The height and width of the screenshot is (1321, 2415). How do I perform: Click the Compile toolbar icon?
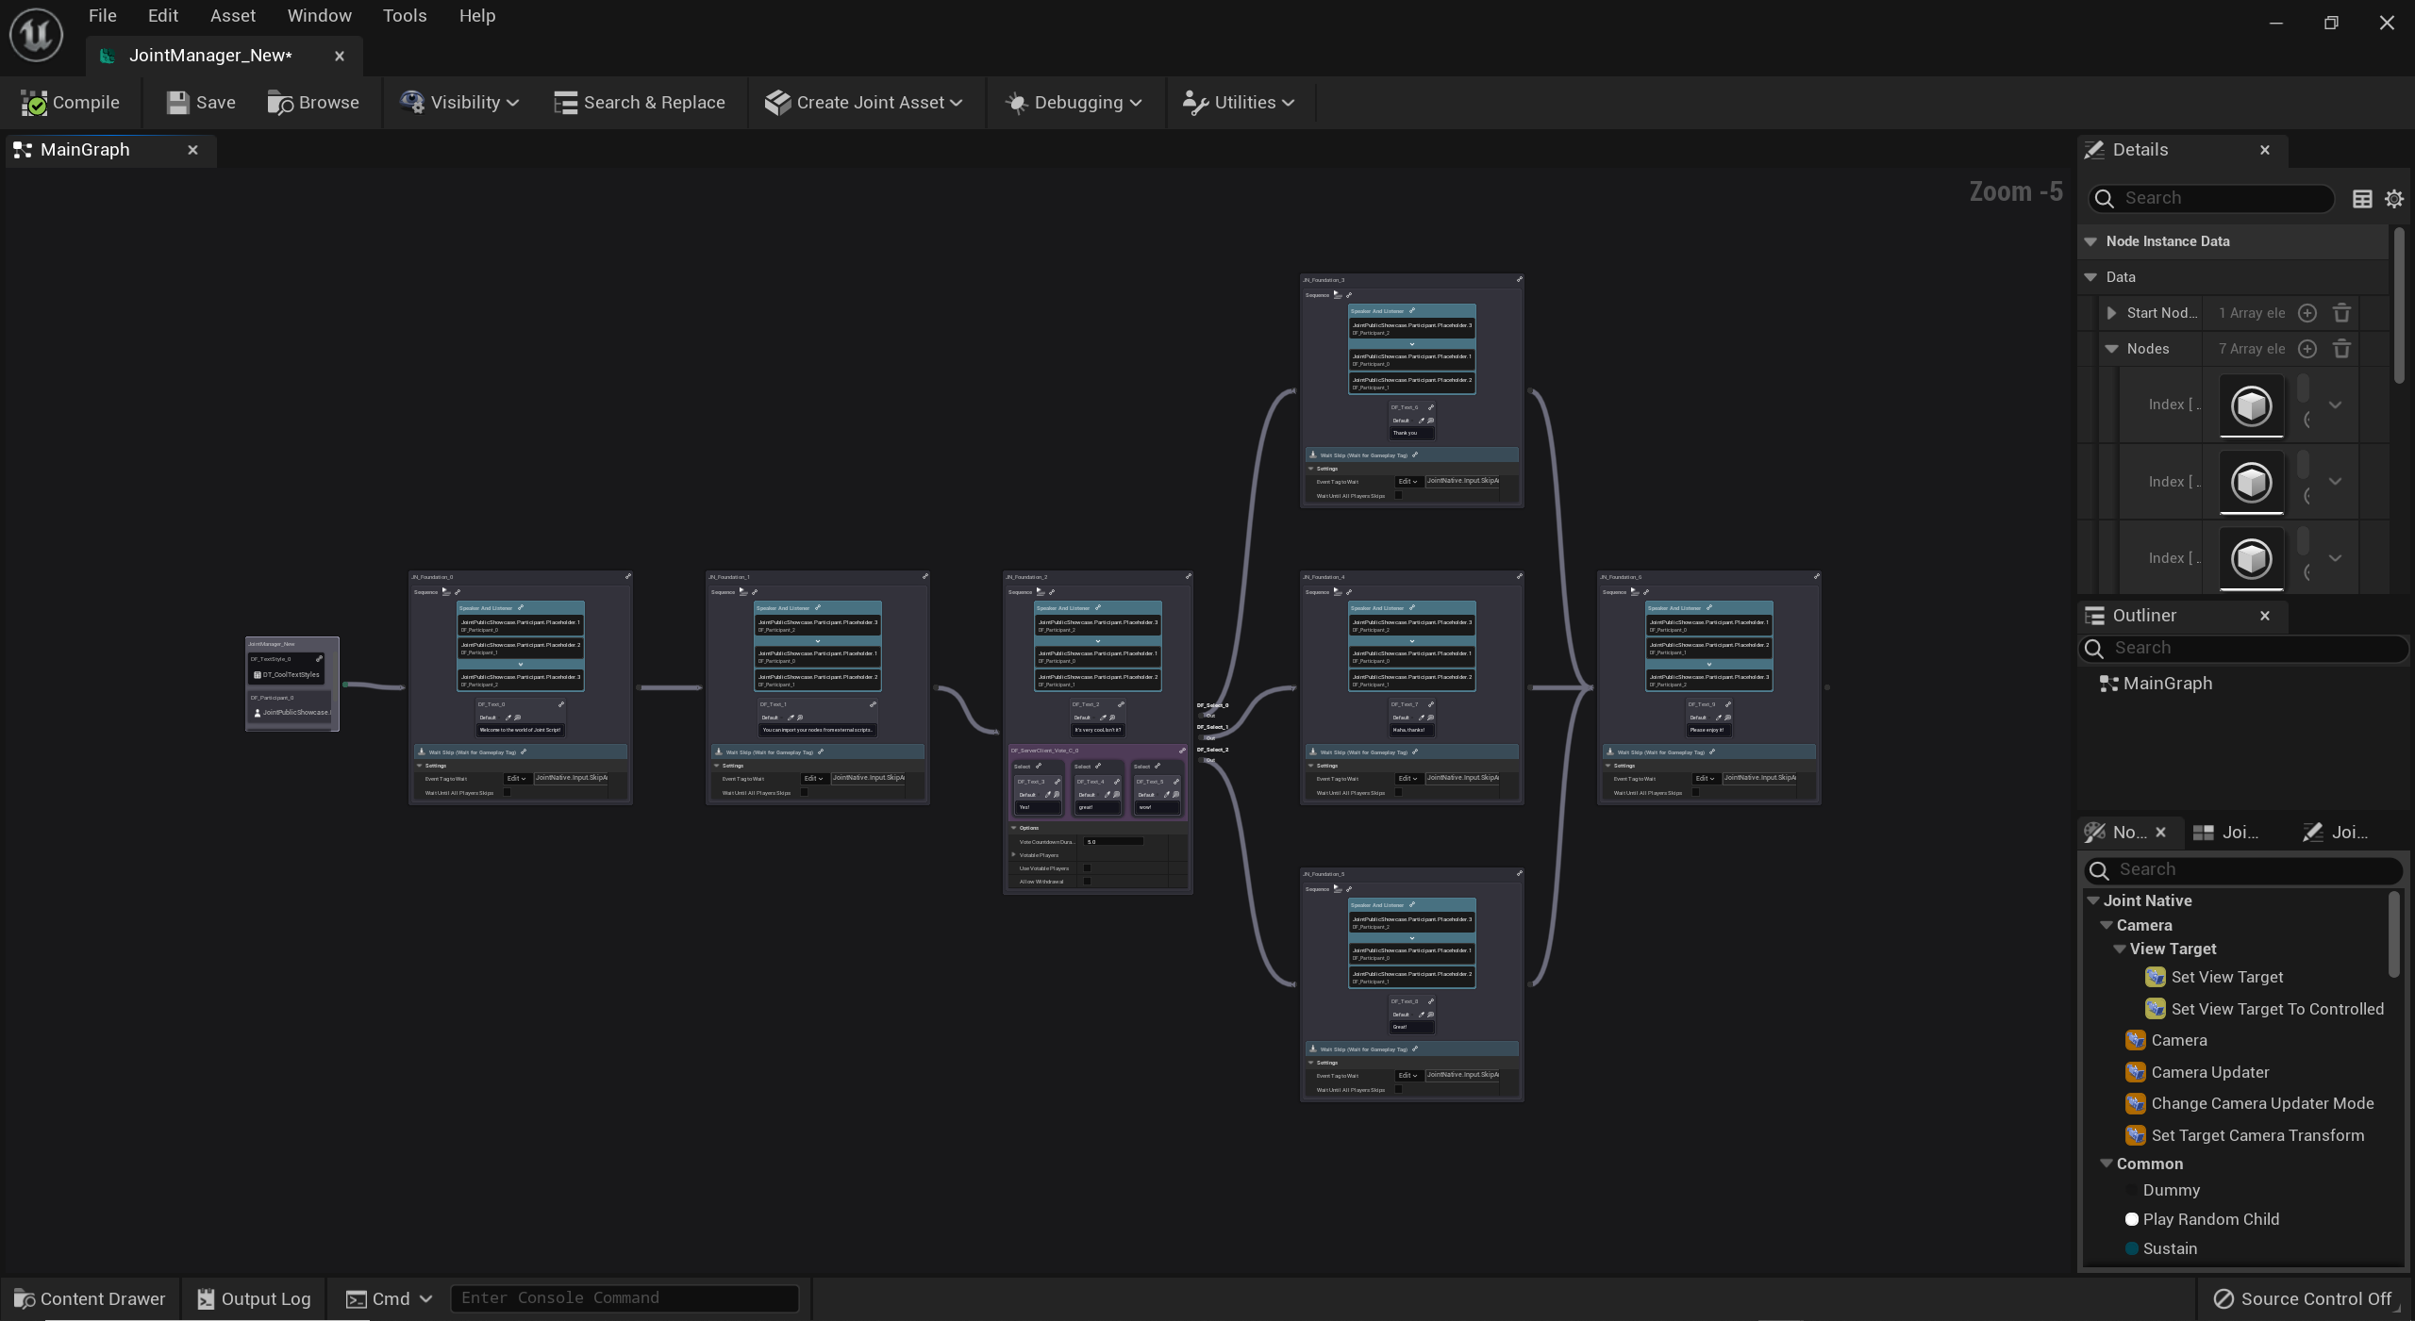click(x=35, y=103)
